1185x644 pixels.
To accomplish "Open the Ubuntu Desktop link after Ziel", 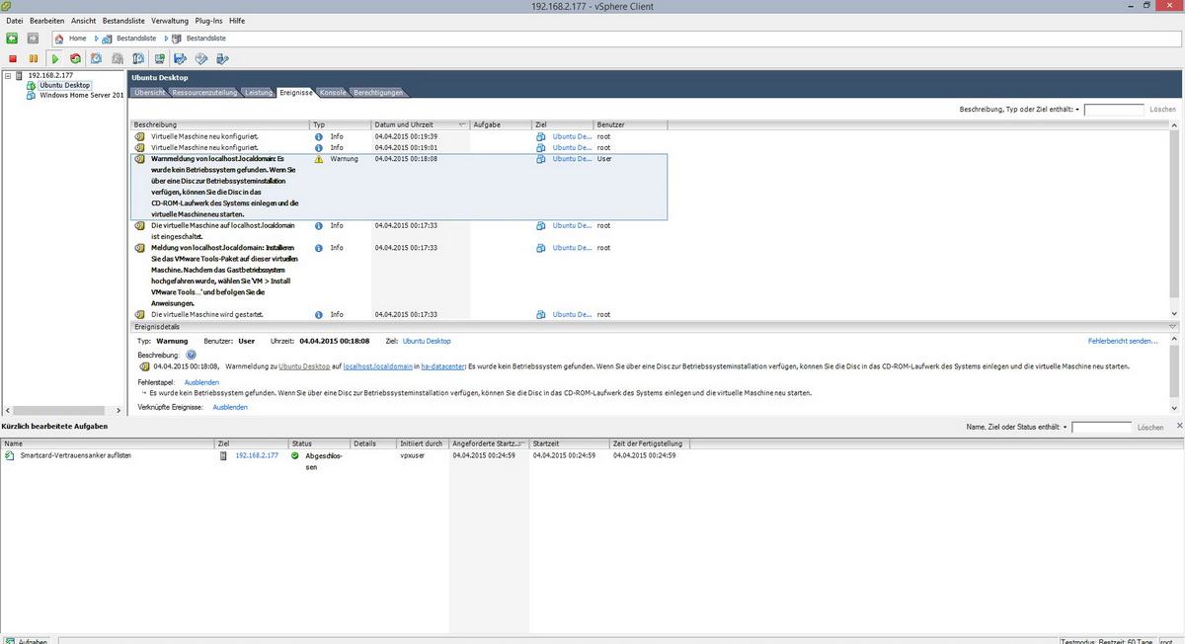I will (x=426, y=341).
